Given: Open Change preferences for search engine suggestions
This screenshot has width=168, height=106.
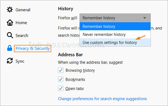Looking at the screenshot, I should 102,99.
